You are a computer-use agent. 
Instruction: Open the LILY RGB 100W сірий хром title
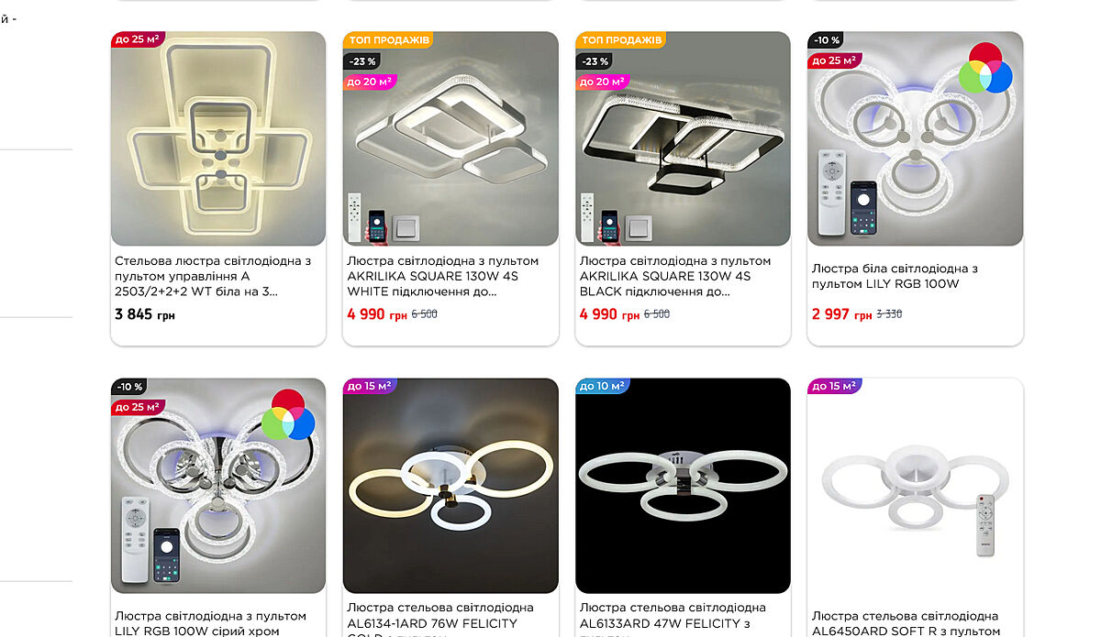click(x=210, y=623)
